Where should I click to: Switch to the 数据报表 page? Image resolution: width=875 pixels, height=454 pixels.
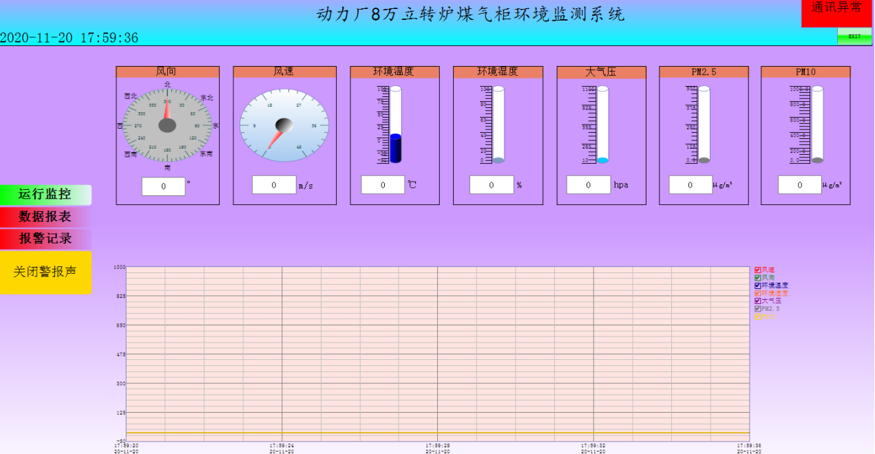[45, 217]
